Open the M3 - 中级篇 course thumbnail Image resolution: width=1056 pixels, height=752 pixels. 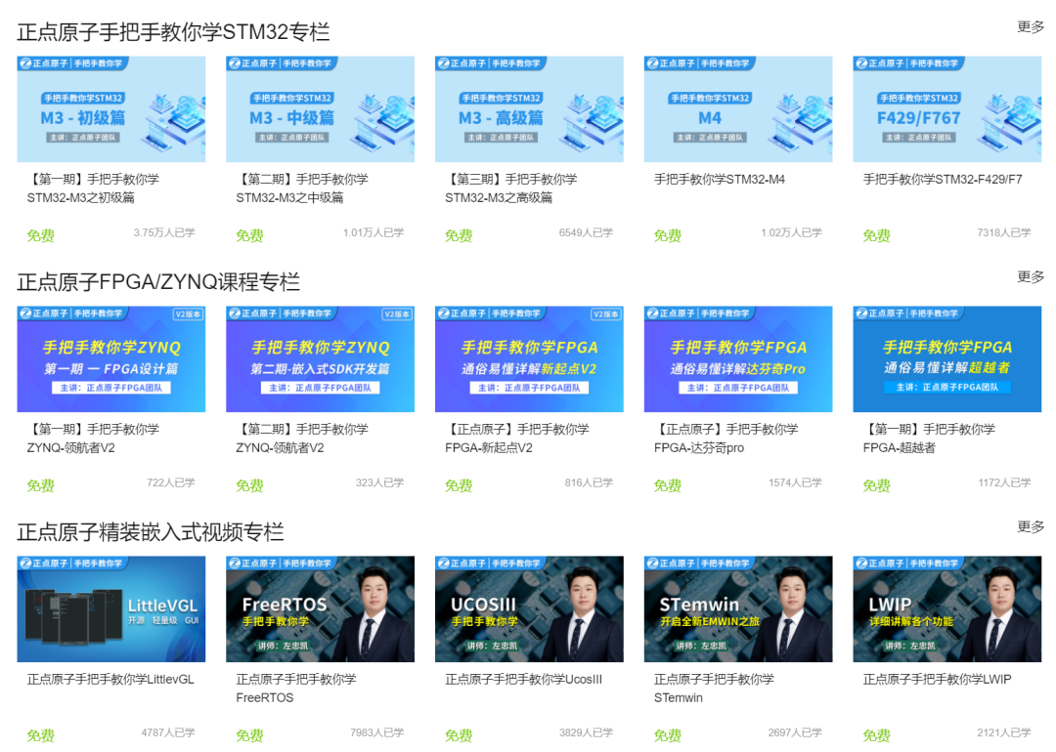(320, 109)
